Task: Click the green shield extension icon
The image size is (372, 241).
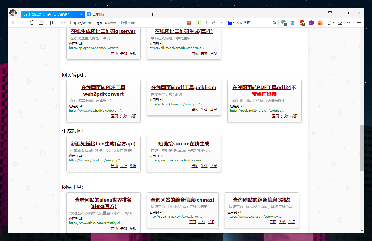Action: (284, 23)
